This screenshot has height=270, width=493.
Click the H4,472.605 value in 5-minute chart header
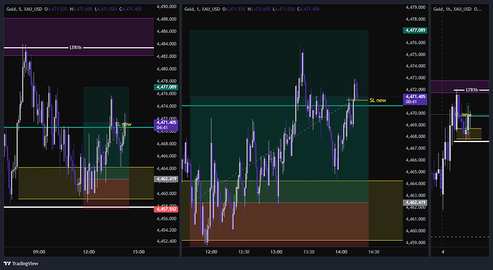pyautogui.click(x=81, y=9)
